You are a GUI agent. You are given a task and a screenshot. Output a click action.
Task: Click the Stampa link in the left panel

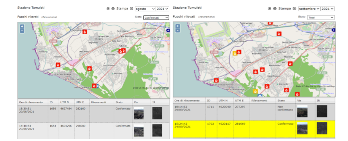122,9
